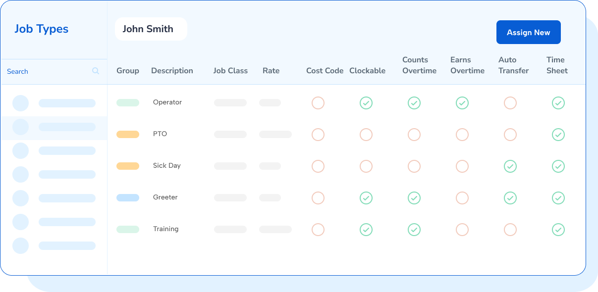This screenshot has height=292, width=598.
Task: Click the Description column header
Action: (x=172, y=70)
